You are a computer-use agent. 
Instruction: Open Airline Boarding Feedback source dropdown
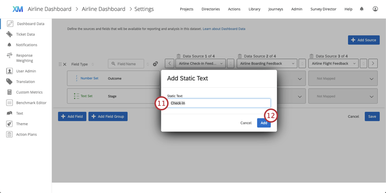click(x=267, y=64)
